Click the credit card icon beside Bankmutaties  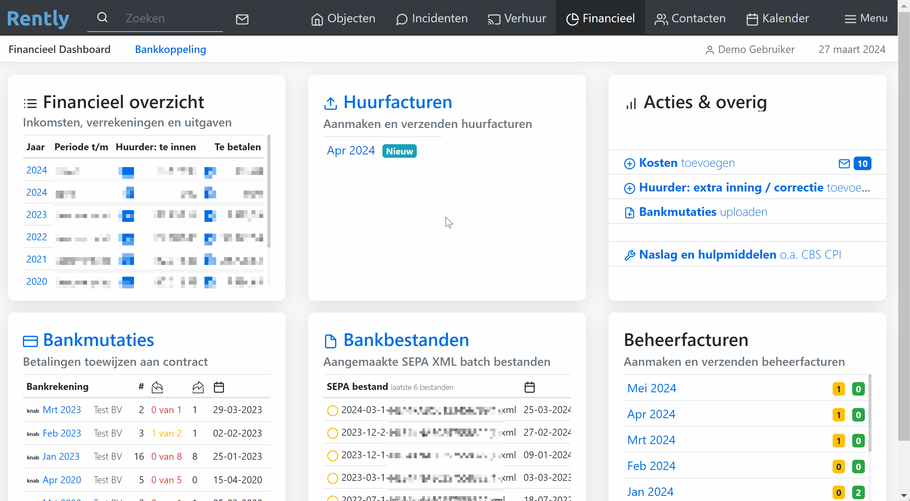tap(30, 341)
